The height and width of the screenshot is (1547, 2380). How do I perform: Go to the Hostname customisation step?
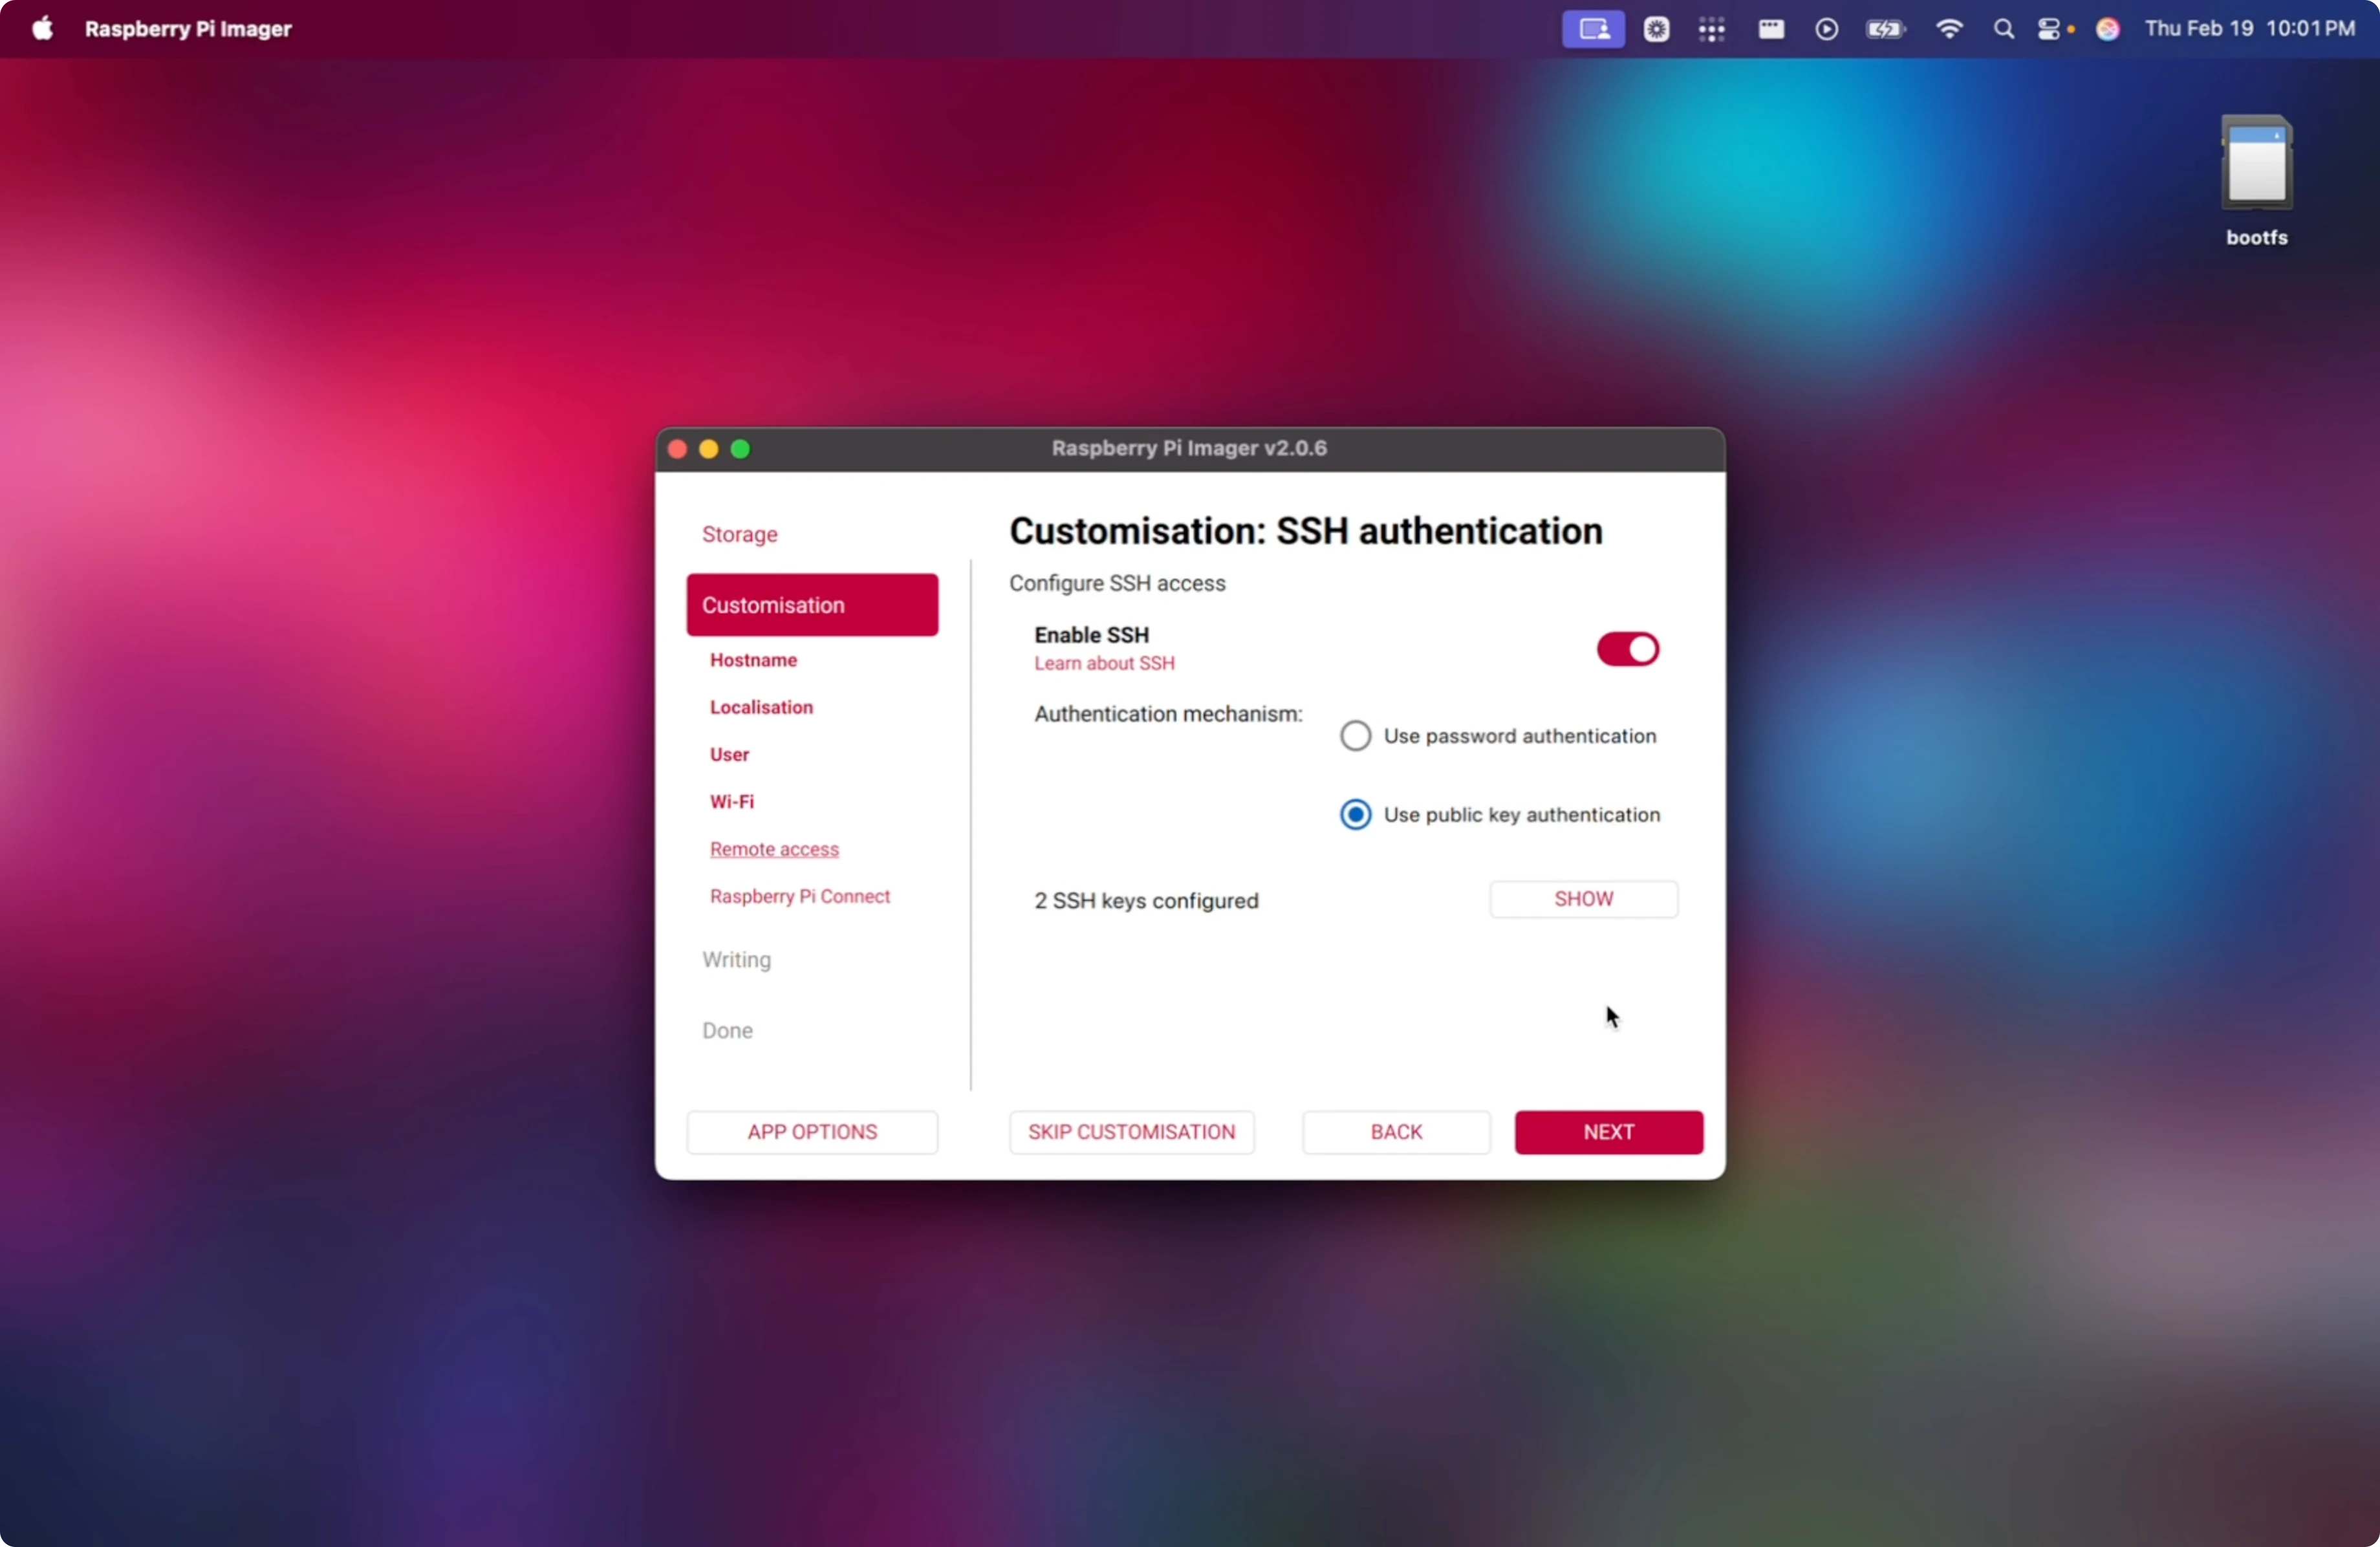[x=753, y=660]
